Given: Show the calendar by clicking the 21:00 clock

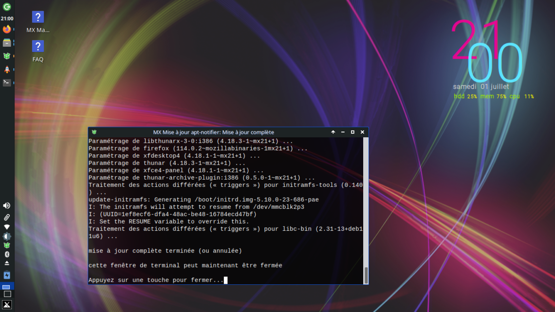Looking at the screenshot, I should click(6, 18).
